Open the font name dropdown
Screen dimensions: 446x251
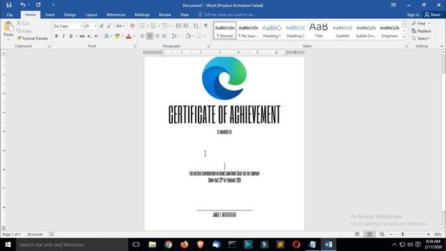[81, 26]
